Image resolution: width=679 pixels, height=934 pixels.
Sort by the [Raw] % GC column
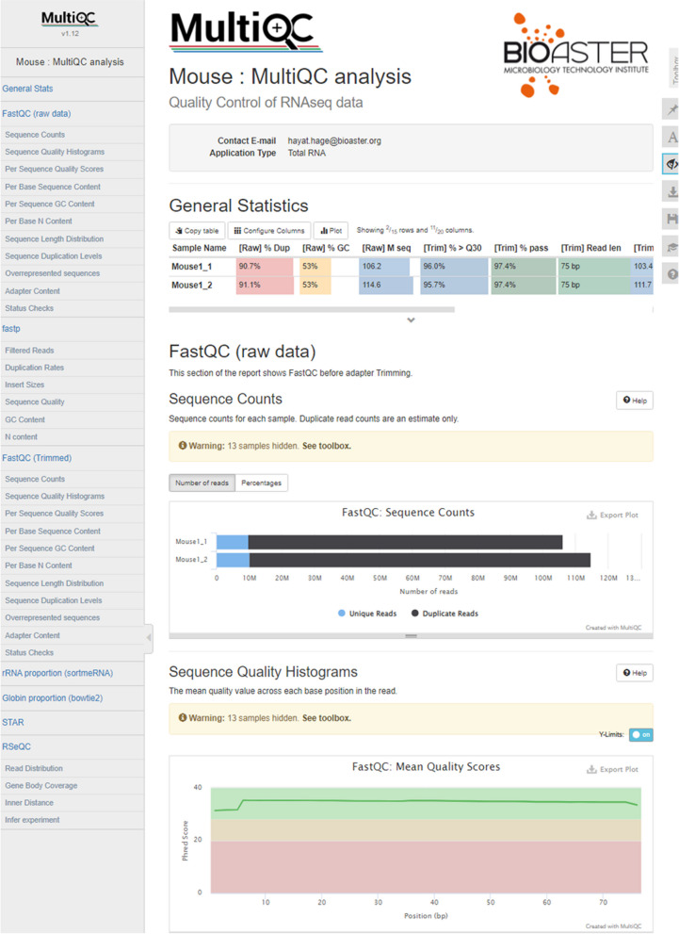pos(326,249)
